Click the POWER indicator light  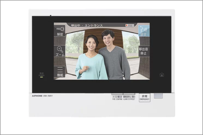[41, 77]
